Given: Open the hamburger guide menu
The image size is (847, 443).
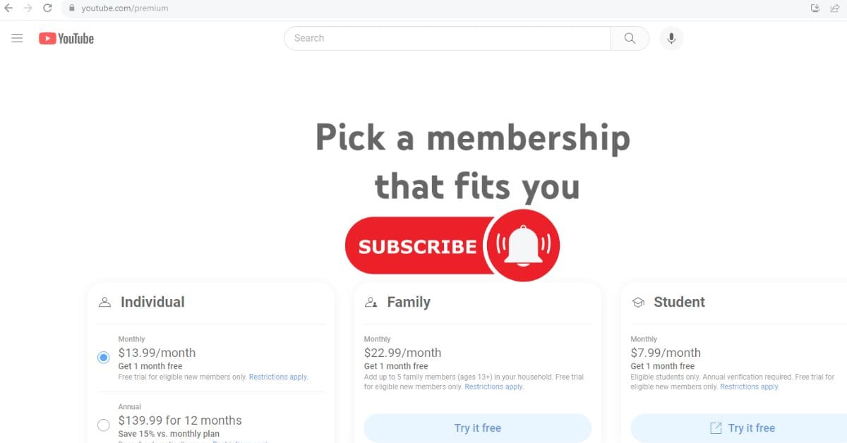Looking at the screenshot, I should click(18, 38).
